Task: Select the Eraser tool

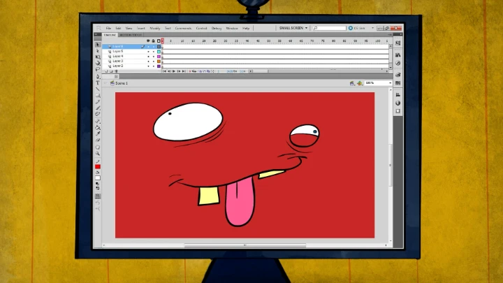Action: point(98,140)
